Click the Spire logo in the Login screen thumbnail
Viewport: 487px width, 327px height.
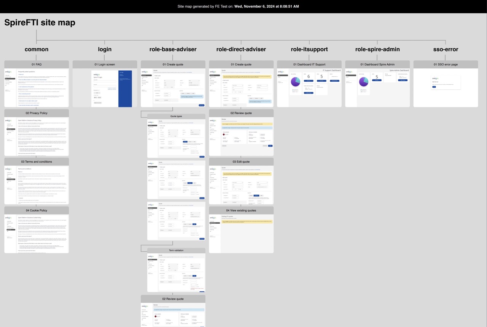[x=96, y=75]
